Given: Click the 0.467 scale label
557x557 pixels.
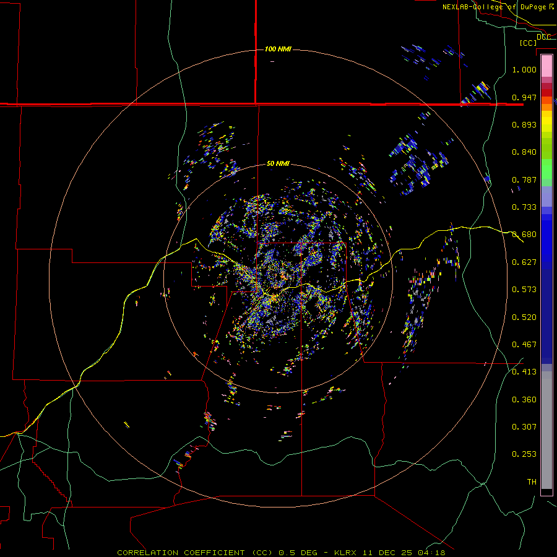Looking at the screenshot, I should click(x=524, y=345).
